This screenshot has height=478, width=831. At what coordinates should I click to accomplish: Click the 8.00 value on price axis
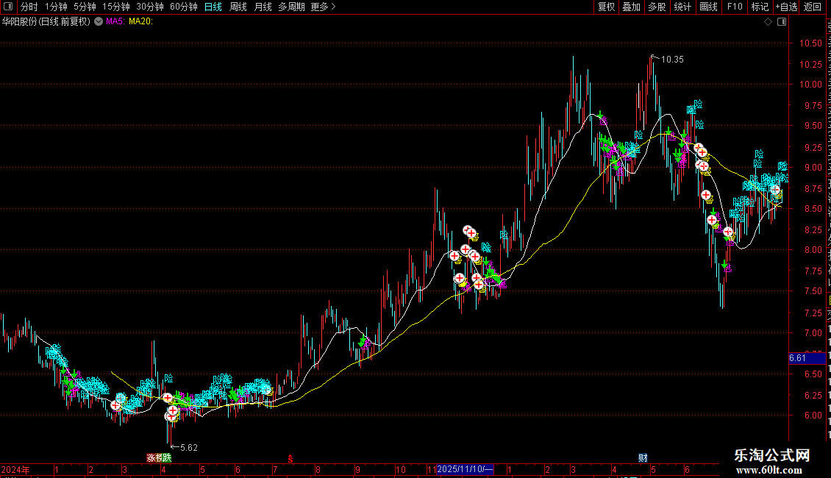[x=813, y=250]
